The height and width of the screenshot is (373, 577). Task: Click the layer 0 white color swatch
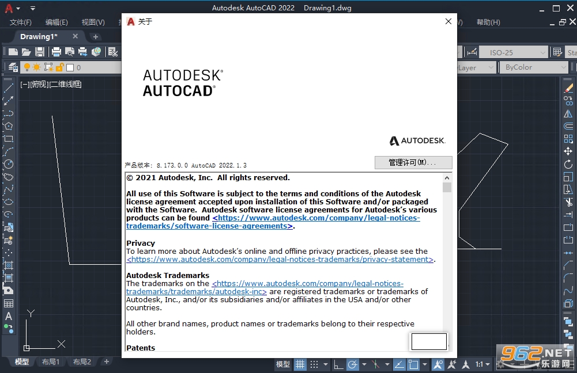click(x=70, y=67)
